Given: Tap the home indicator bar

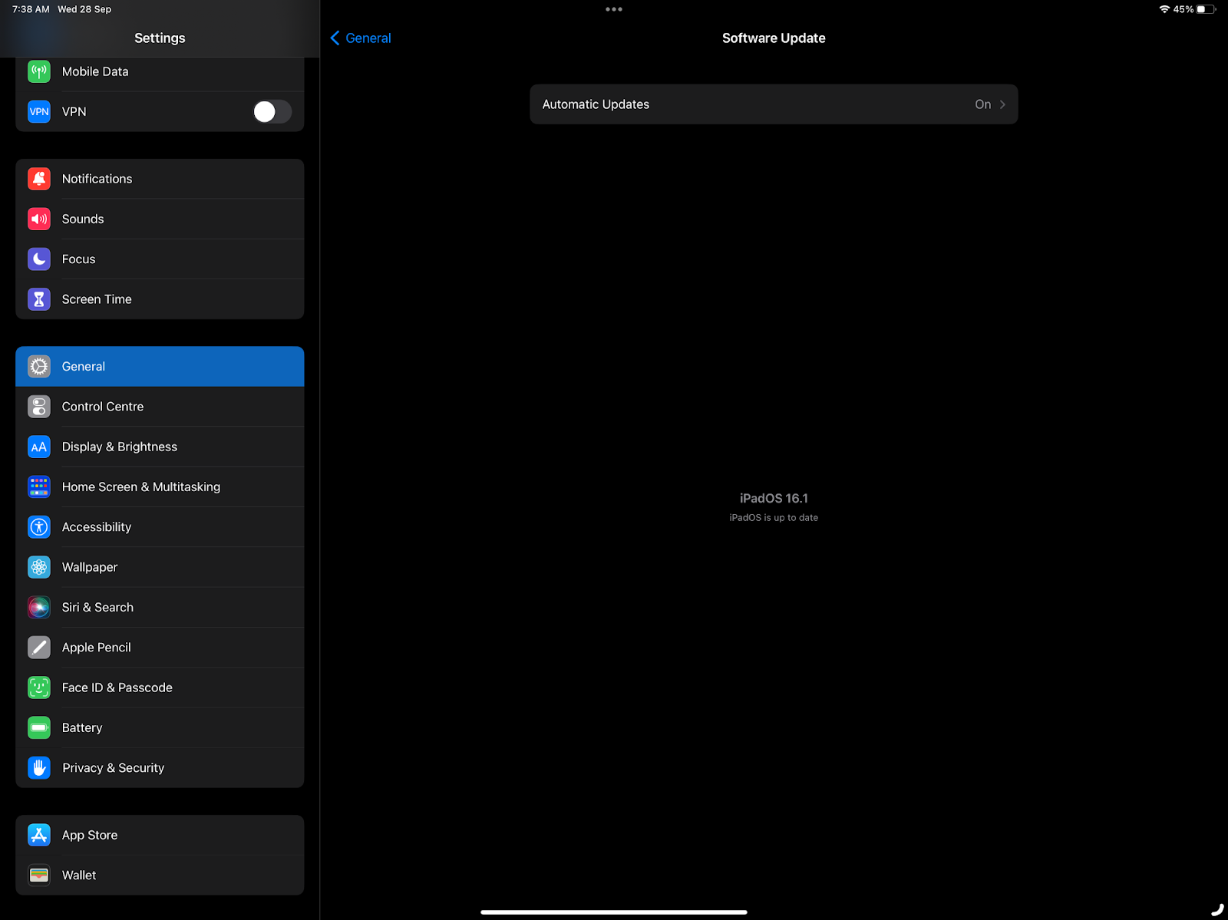Looking at the screenshot, I should [614, 912].
